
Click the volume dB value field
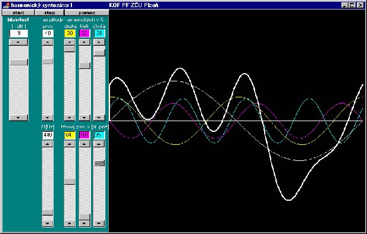tap(18, 33)
